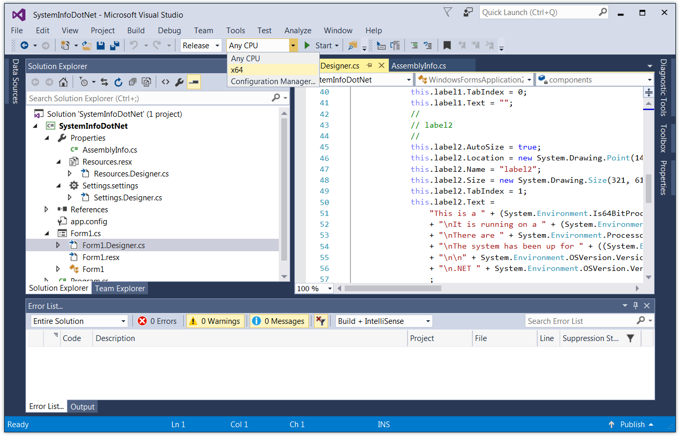Image resolution: width=679 pixels, height=436 pixels.
Task: Expand the Form1.Designer.cs node
Action: pos(58,246)
